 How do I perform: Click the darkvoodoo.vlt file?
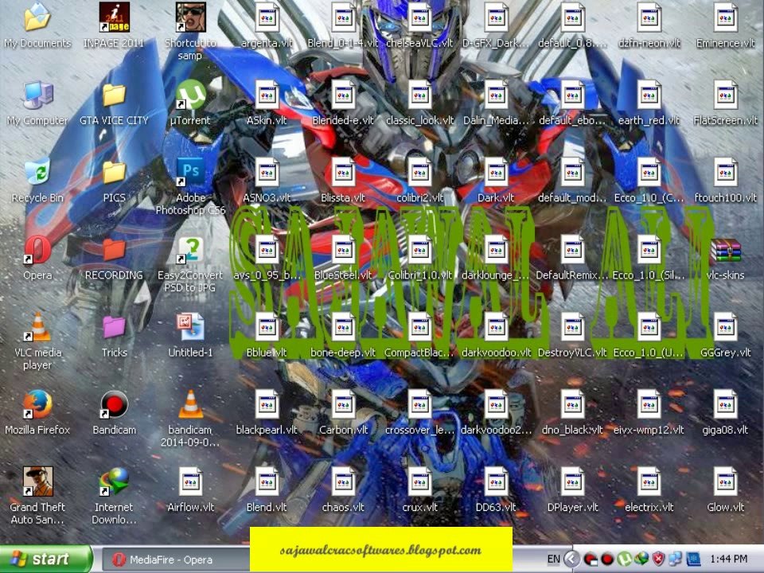(x=497, y=327)
